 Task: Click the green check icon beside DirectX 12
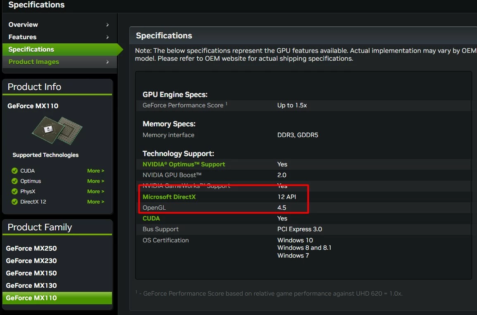pyautogui.click(x=14, y=202)
